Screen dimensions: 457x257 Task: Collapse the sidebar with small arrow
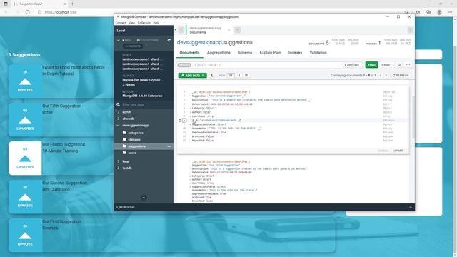point(175,30)
